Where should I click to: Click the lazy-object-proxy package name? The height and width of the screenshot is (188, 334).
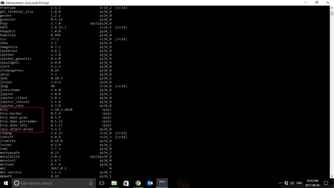(17, 129)
